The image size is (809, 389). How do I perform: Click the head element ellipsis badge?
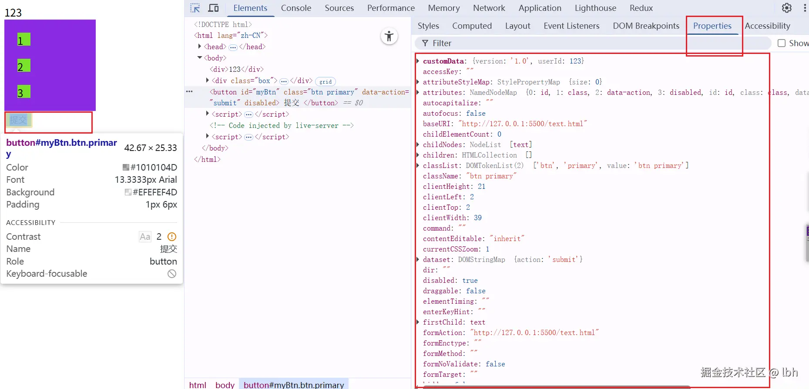coord(233,47)
